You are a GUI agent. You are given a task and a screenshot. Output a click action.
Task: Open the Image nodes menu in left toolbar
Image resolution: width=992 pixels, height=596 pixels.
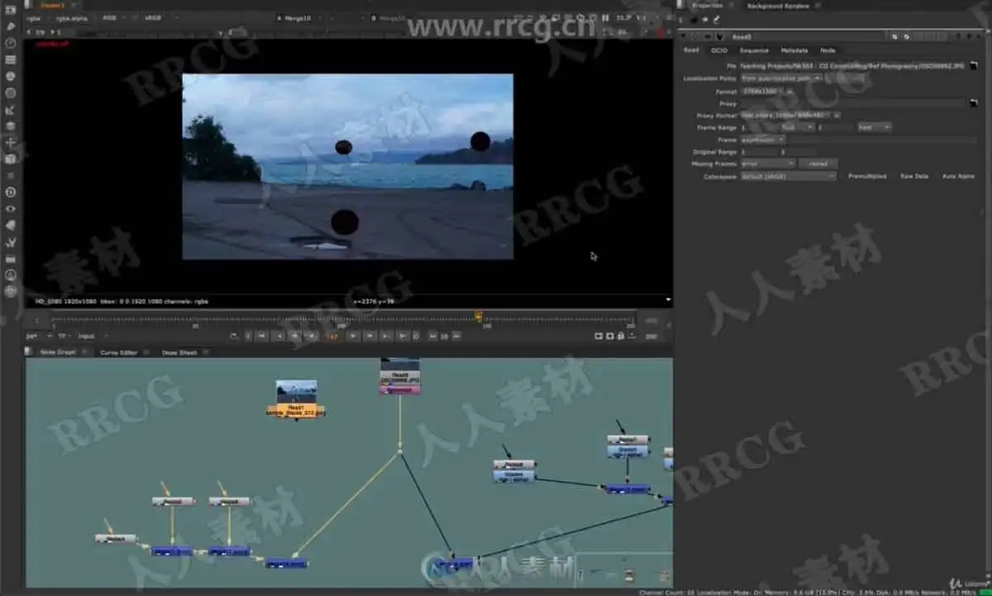[11, 9]
